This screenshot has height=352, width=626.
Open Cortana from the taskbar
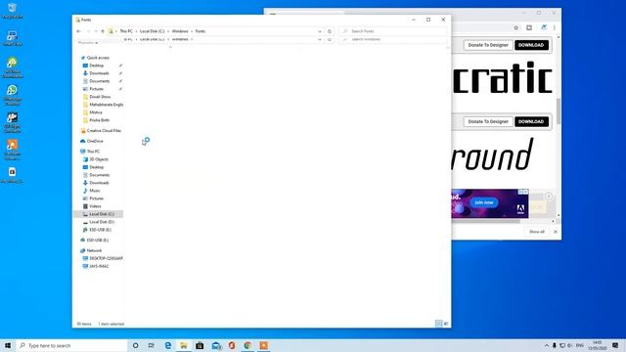tap(135, 345)
